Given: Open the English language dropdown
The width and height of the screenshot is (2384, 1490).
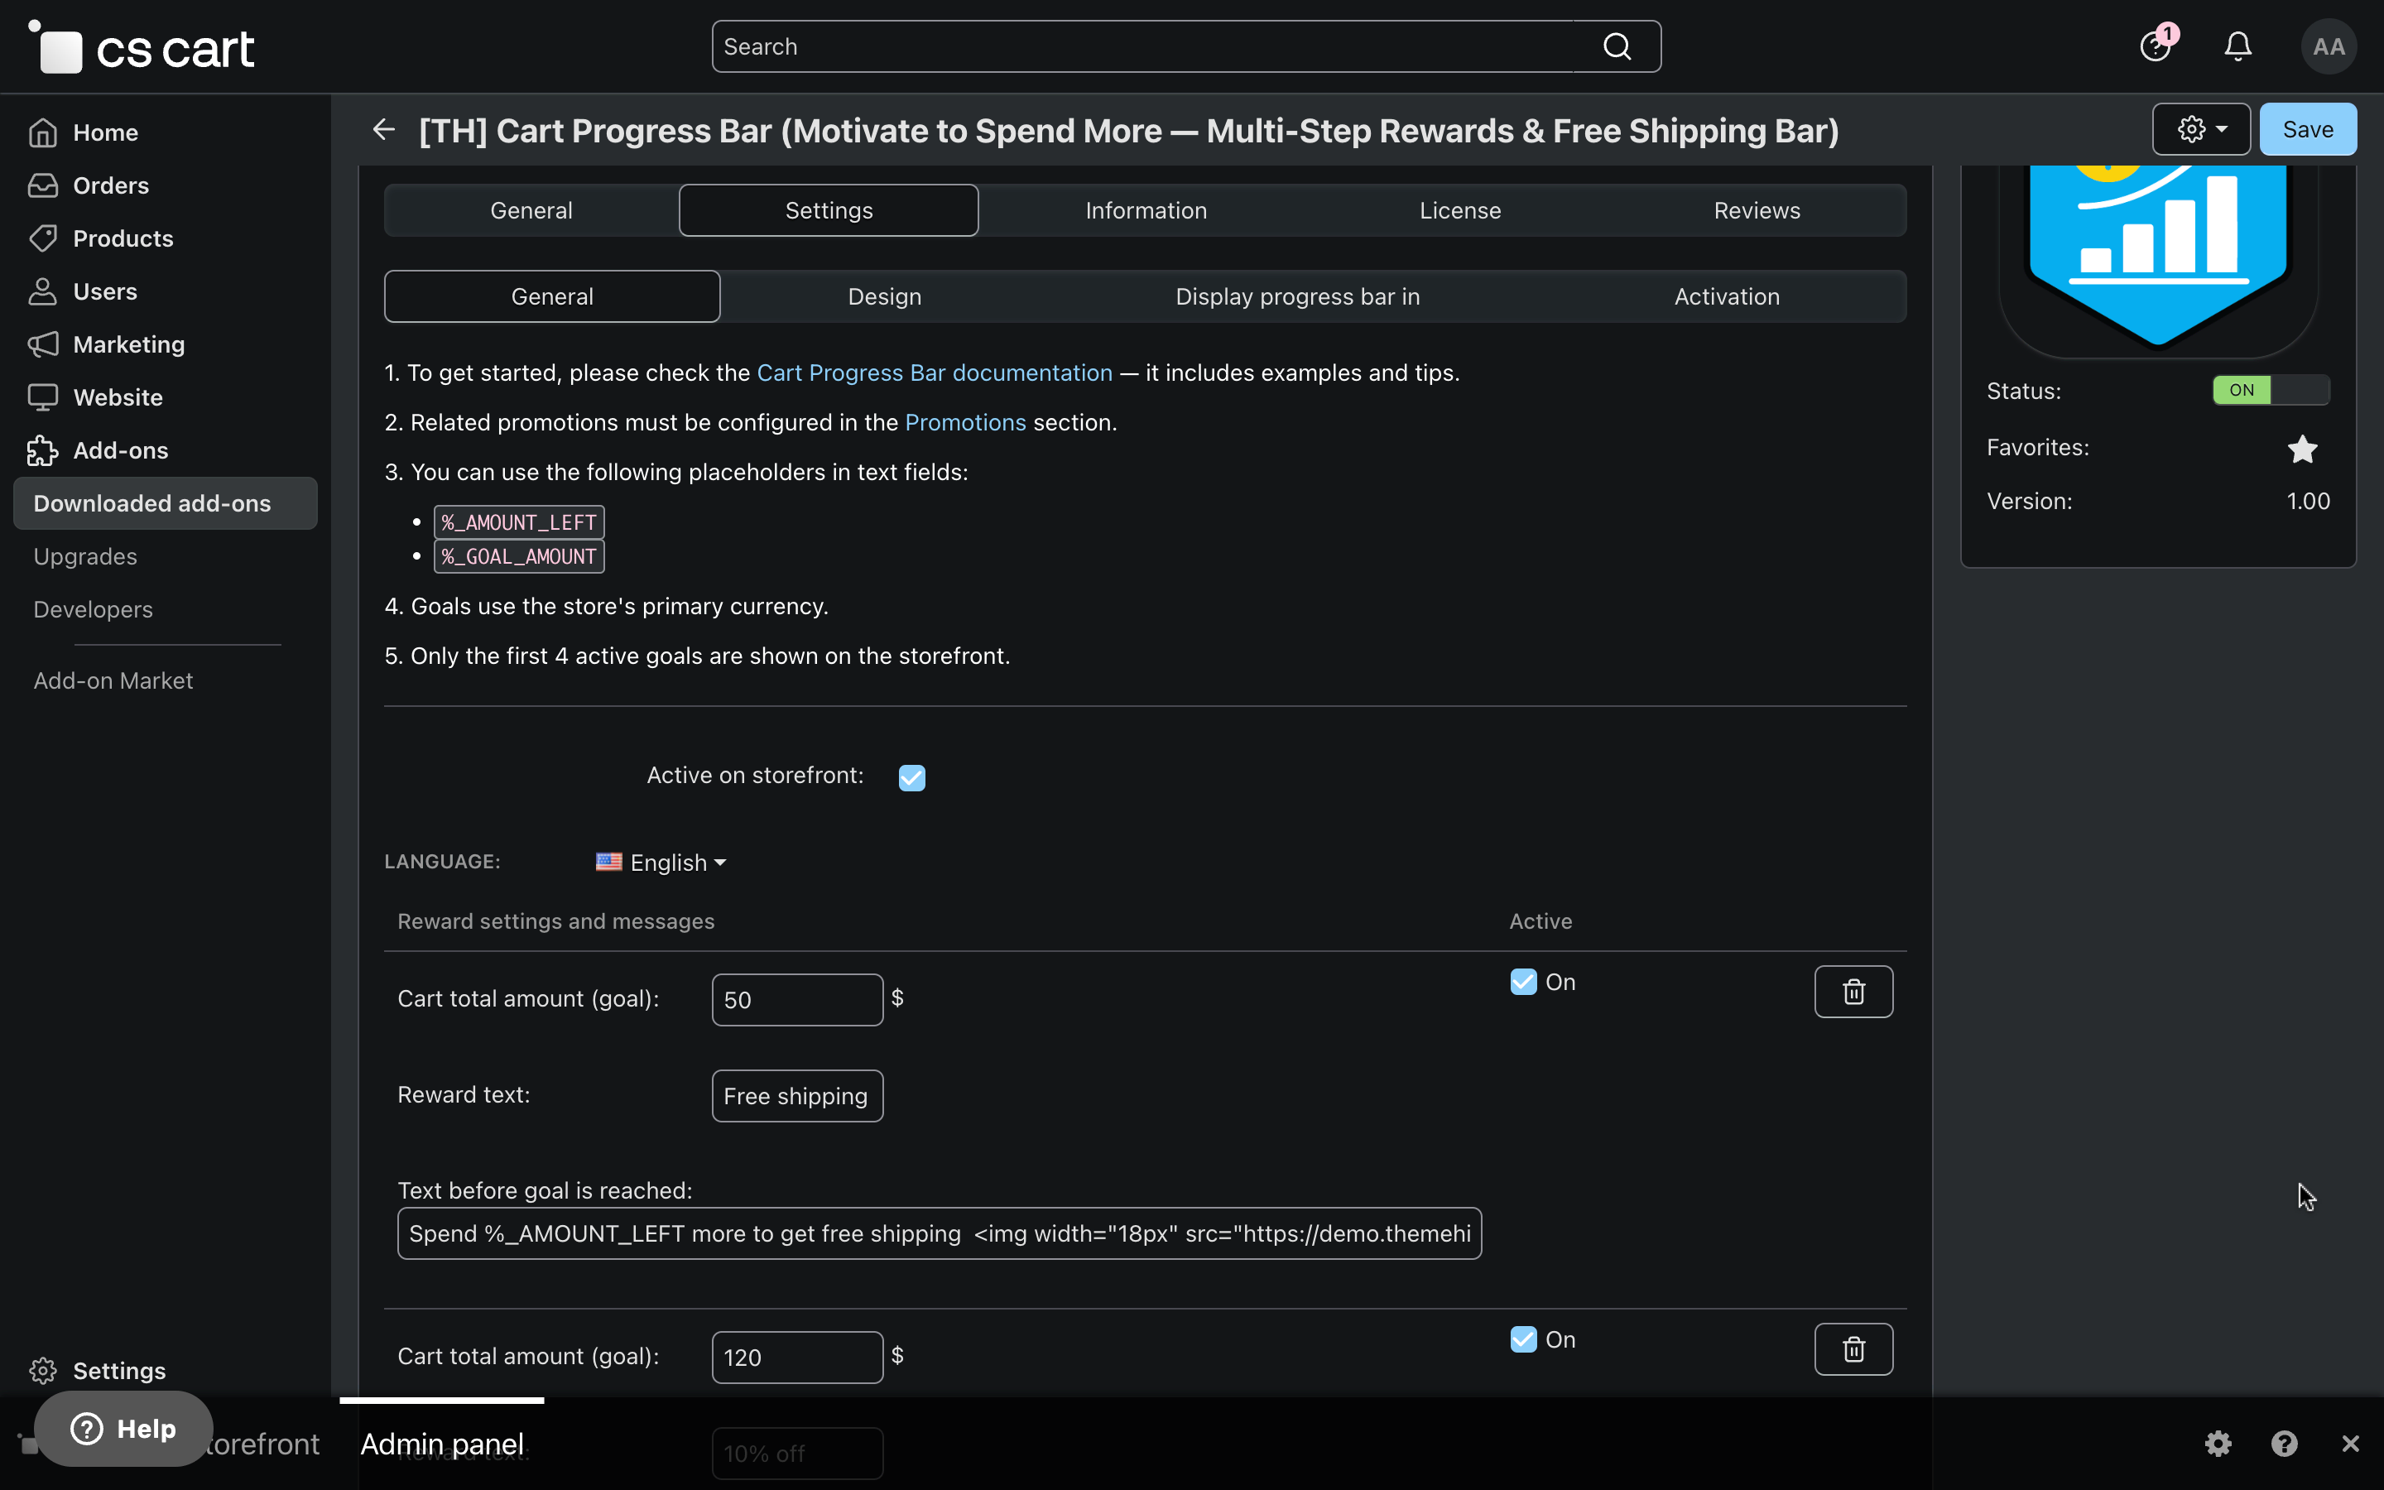Looking at the screenshot, I should tap(663, 863).
